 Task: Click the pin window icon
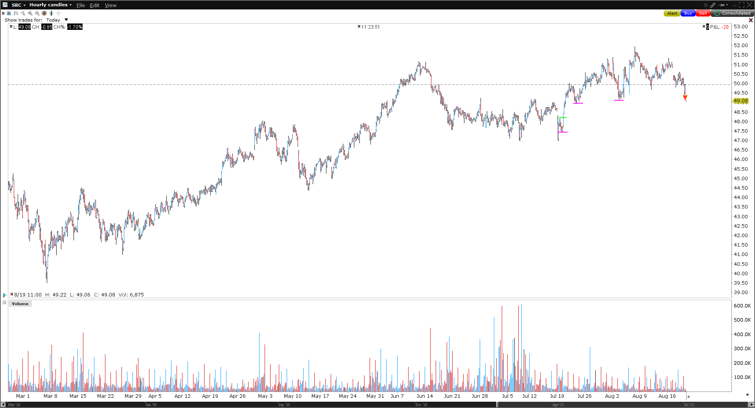coord(721,5)
